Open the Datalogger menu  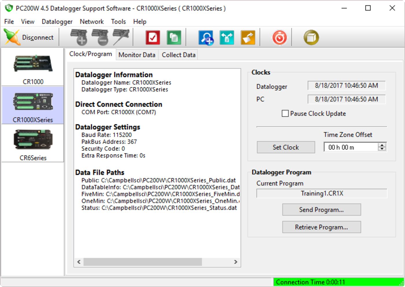pos(57,22)
